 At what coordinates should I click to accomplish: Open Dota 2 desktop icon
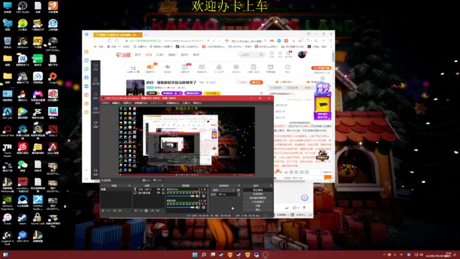point(53,131)
